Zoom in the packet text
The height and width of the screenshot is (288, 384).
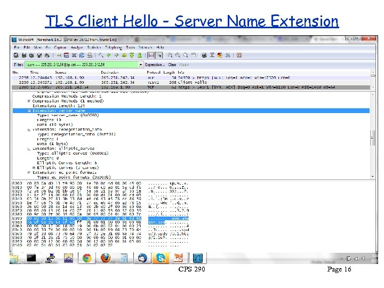coord(170,55)
